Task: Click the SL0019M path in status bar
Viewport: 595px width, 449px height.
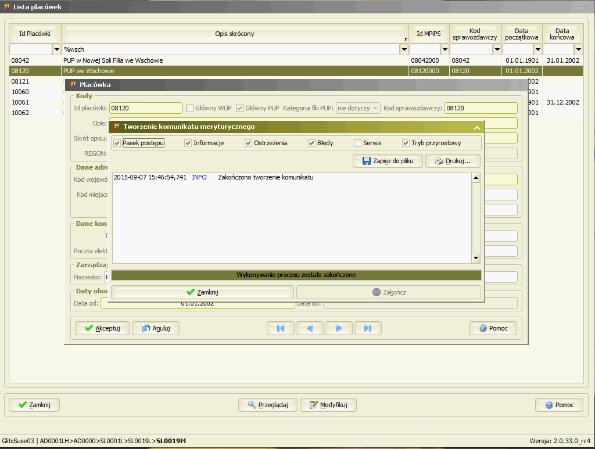Action: click(171, 441)
